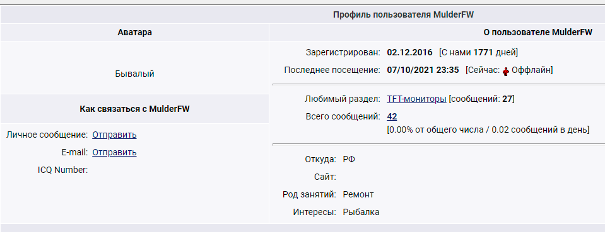Click the О пользователе MulderFW header
The width and height of the screenshot is (605, 232).
point(538,32)
